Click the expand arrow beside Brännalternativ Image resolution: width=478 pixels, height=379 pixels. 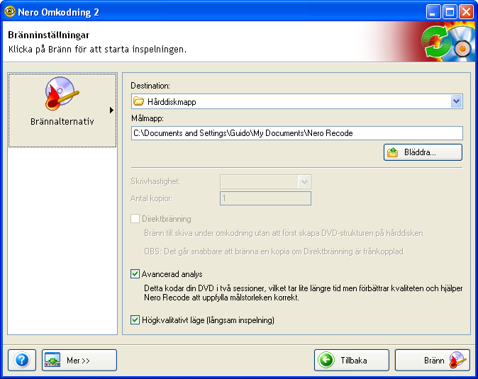tap(111, 111)
